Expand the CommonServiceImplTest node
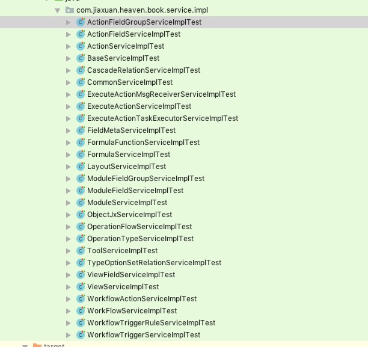 pyautogui.click(x=69, y=82)
